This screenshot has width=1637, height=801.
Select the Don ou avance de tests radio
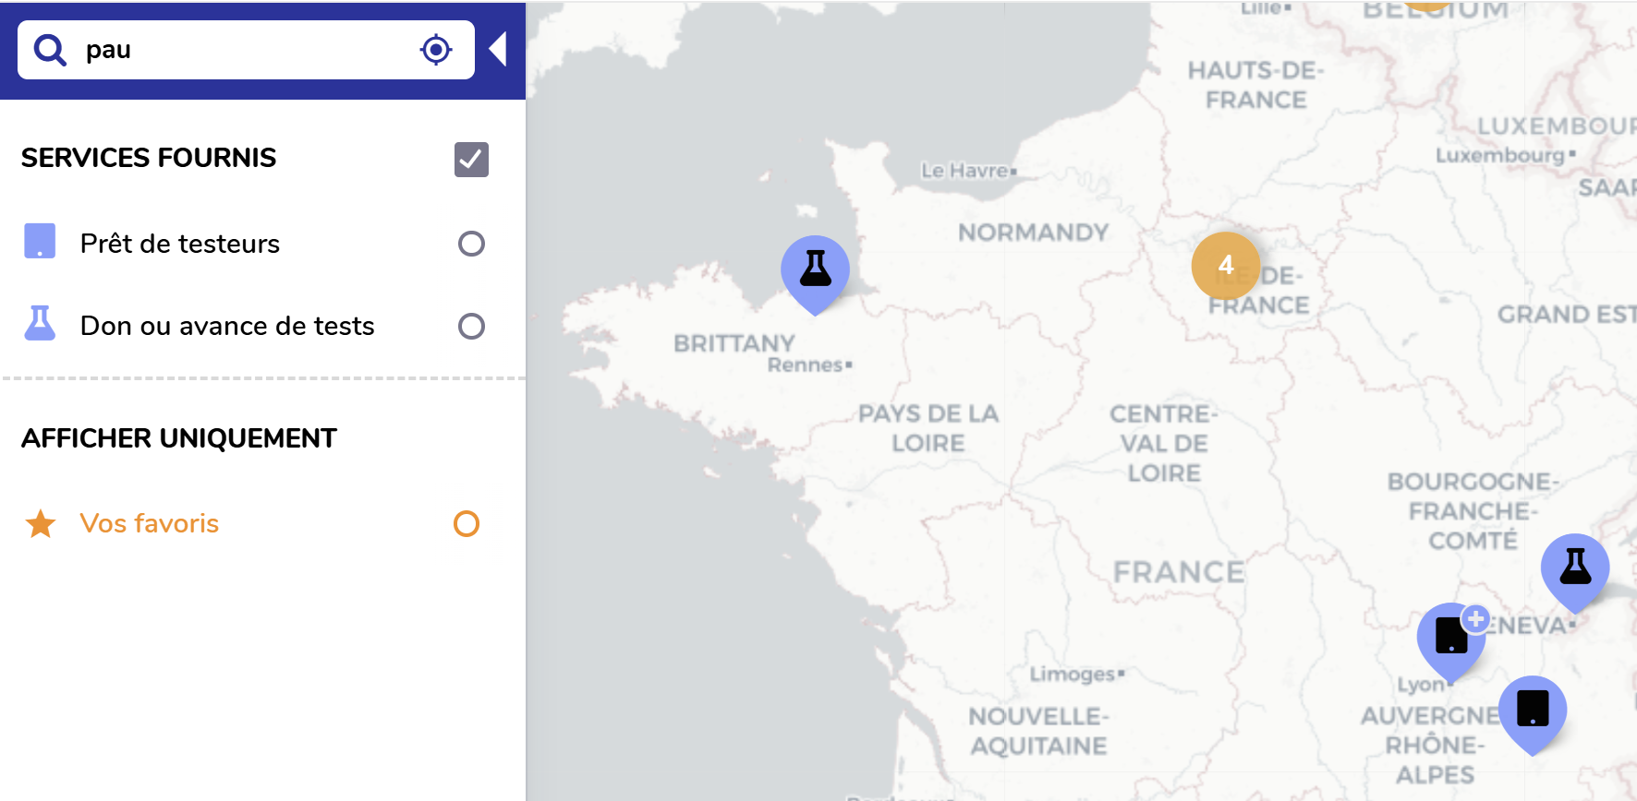(471, 326)
